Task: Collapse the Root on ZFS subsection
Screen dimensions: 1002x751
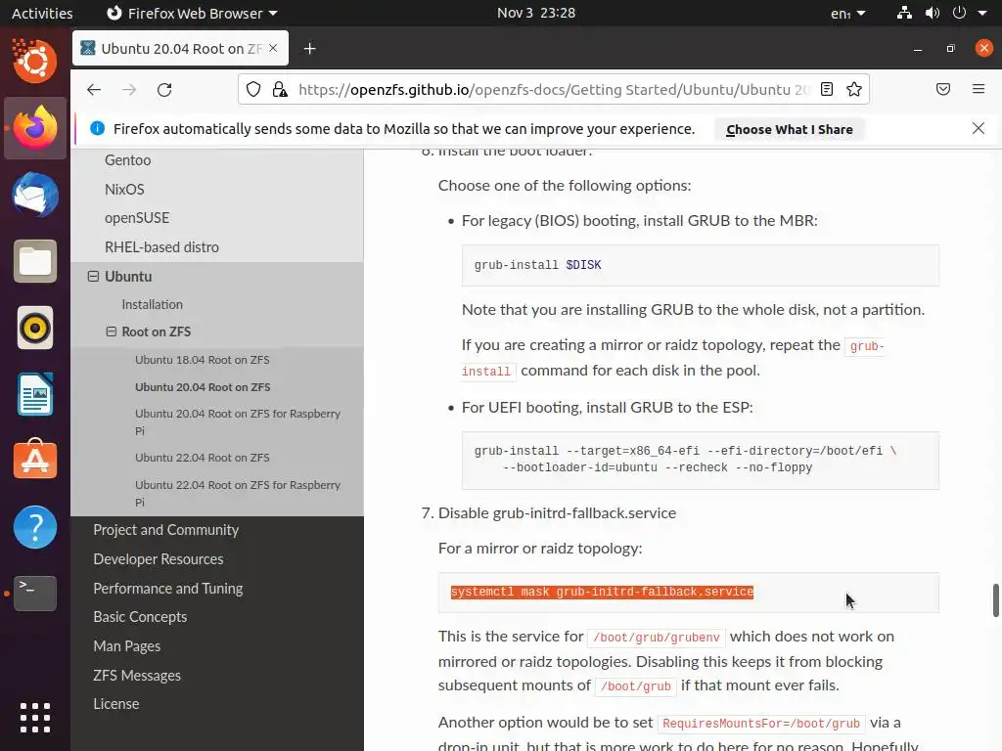Action: click(x=112, y=331)
